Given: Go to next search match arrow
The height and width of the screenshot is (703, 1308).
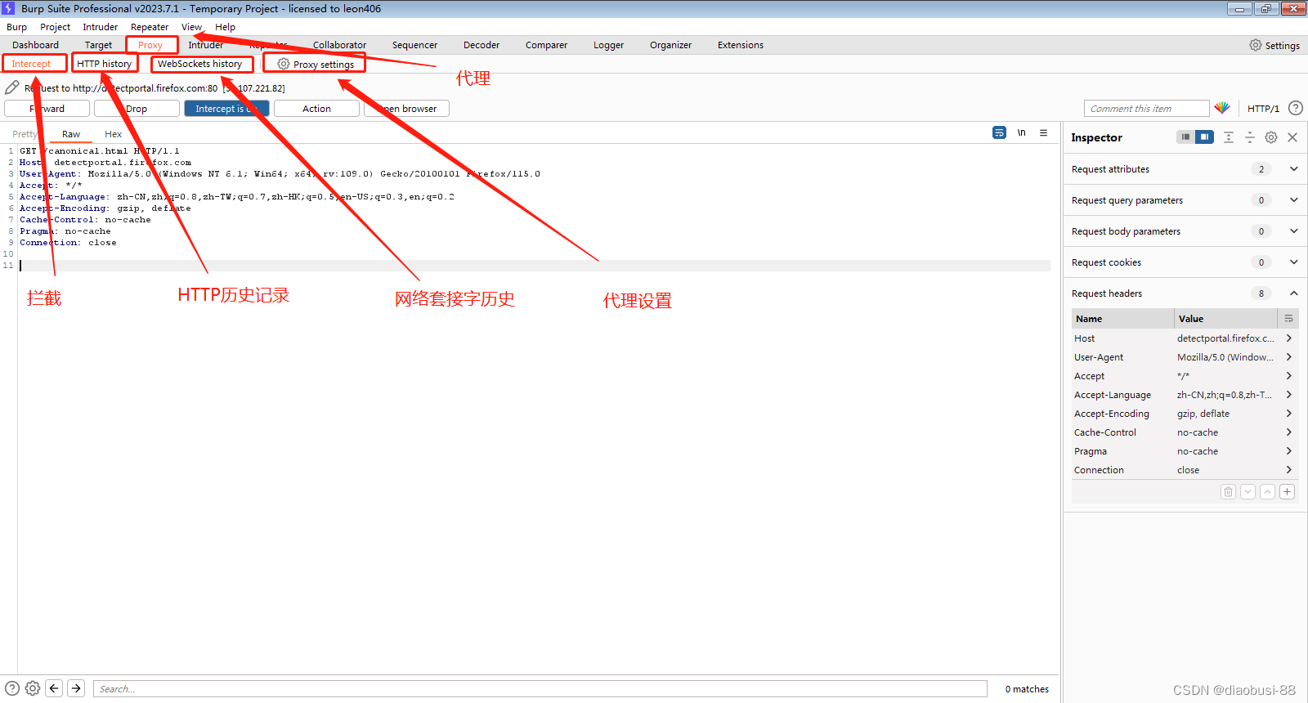Looking at the screenshot, I should coord(76,688).
